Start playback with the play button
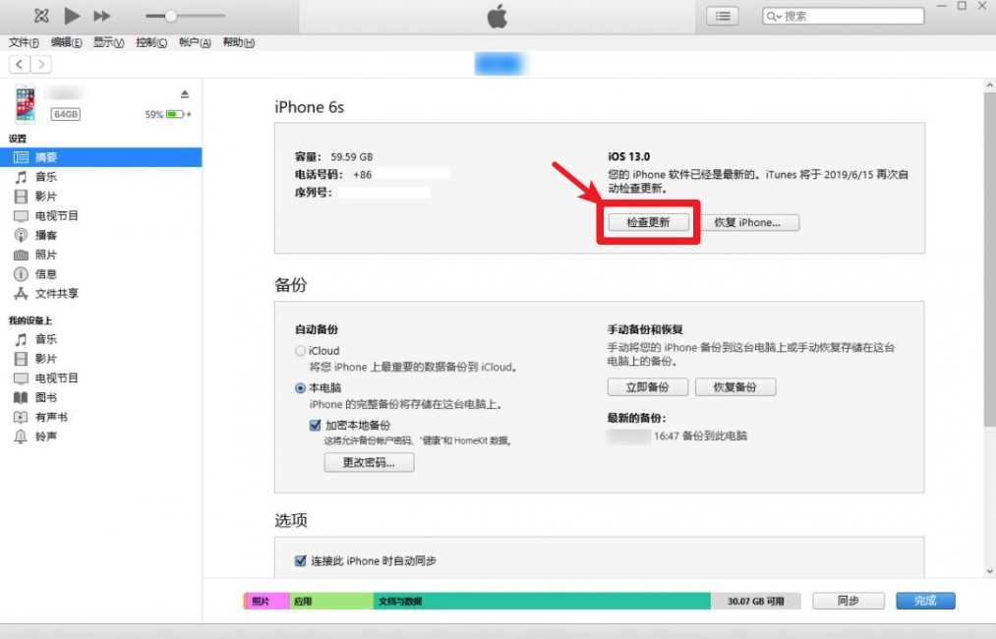 click(72, 16)
